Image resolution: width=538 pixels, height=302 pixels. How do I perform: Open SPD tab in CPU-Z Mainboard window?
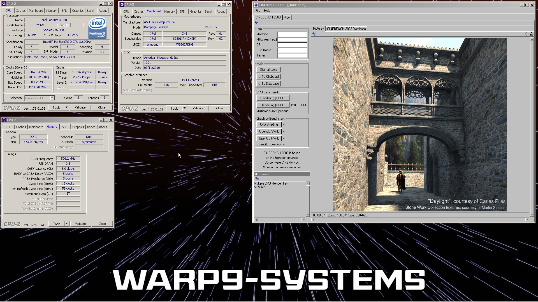pyautogui.click(x=182, y=11)
